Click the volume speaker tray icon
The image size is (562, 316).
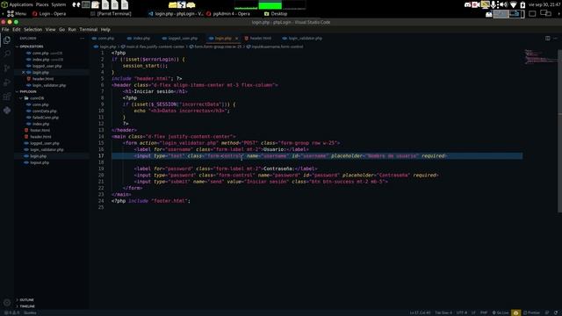(503, 4)
